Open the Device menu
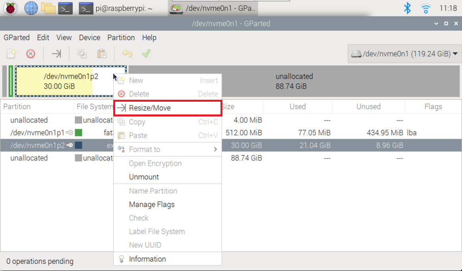The height and width of the screenshot is (271, 462). pyautogui.click(x=89, y=38)
